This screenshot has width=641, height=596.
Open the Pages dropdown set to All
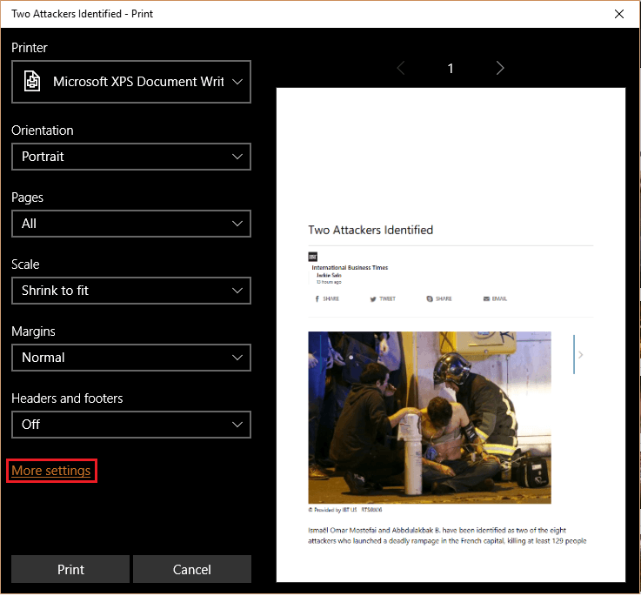coord(131,224)
